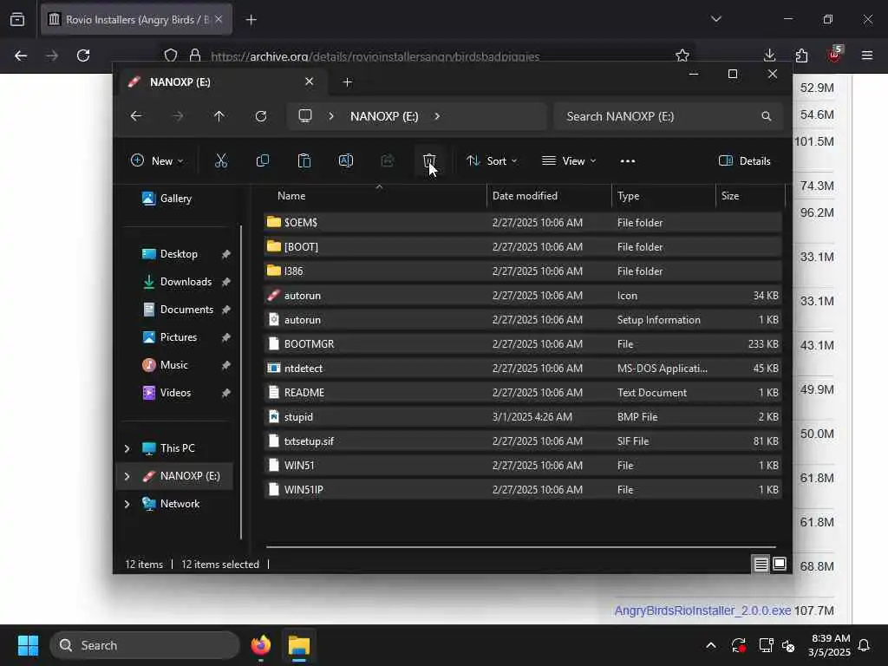Add a new File Explorer tab

(x=348, y=82)
